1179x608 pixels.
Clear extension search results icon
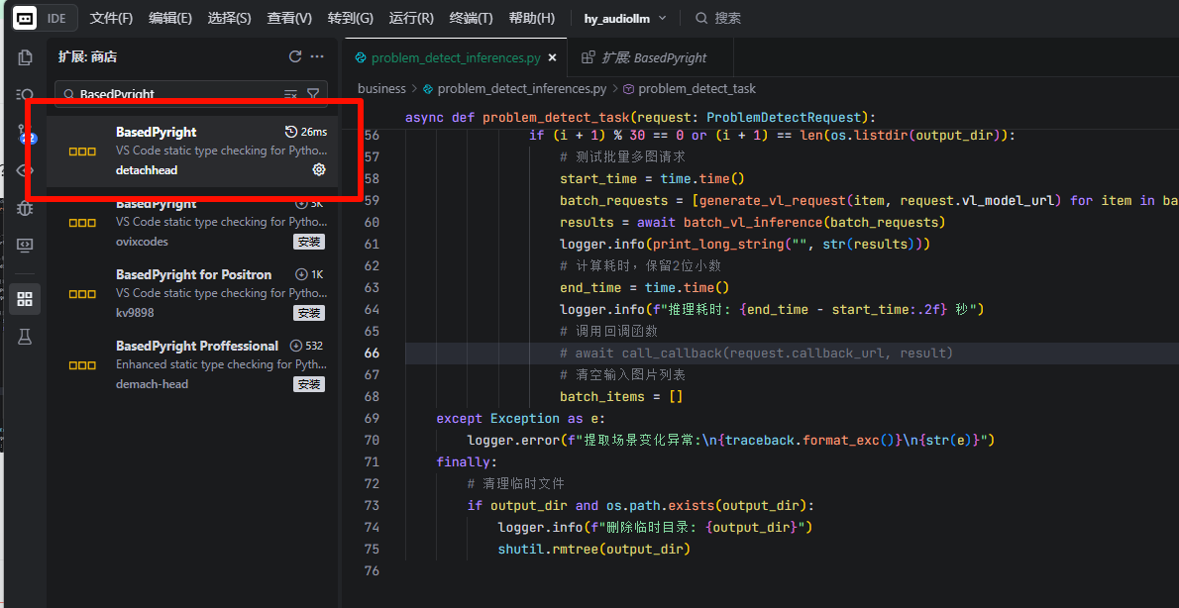tap(290, 94)
